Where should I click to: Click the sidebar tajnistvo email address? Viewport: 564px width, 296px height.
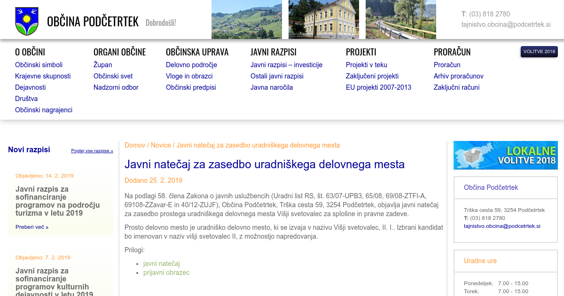pyautogui.click(x=501, y=226)
